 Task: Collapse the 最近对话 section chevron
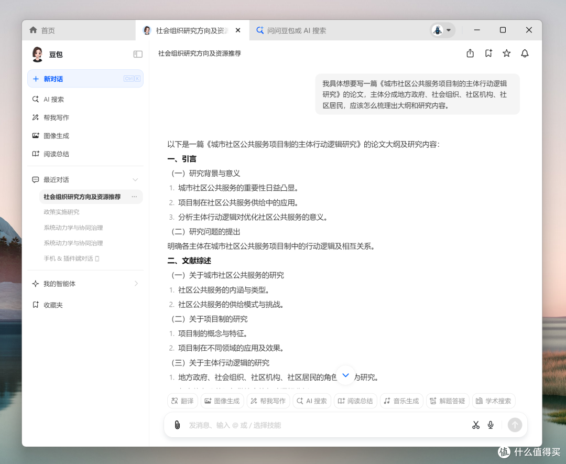(x=135, y=179)
